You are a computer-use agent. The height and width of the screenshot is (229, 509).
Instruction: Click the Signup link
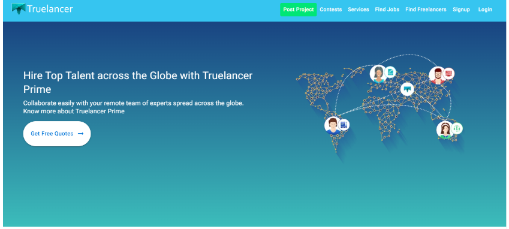point(461,10)
